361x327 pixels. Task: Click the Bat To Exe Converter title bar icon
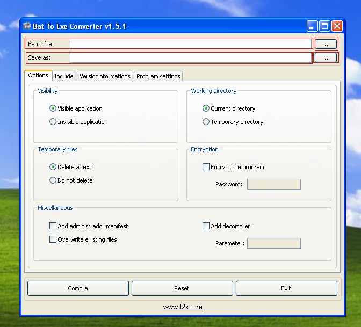pyautogui.click(x=27, y=26)
